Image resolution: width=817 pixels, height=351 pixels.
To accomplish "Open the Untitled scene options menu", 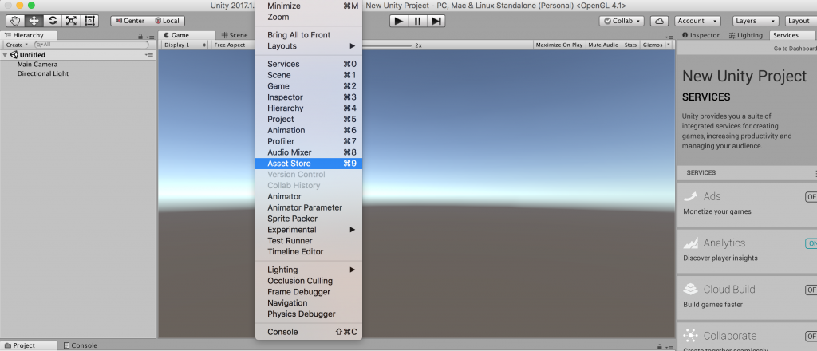I will click(149, 55).
